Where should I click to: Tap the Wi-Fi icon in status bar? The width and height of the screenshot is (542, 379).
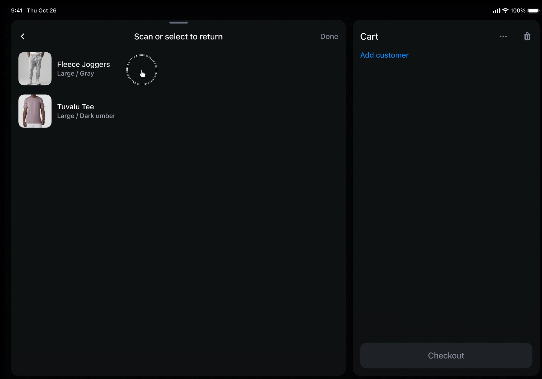point(505,11)
